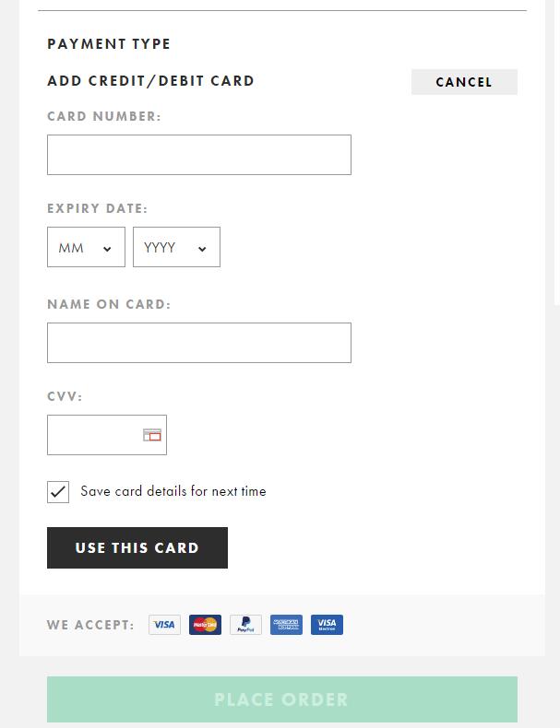Image resolution: width=560 pixels, height=728 pixels.
Task: Click the Visa card logo icon
Action: pos(164,625)
